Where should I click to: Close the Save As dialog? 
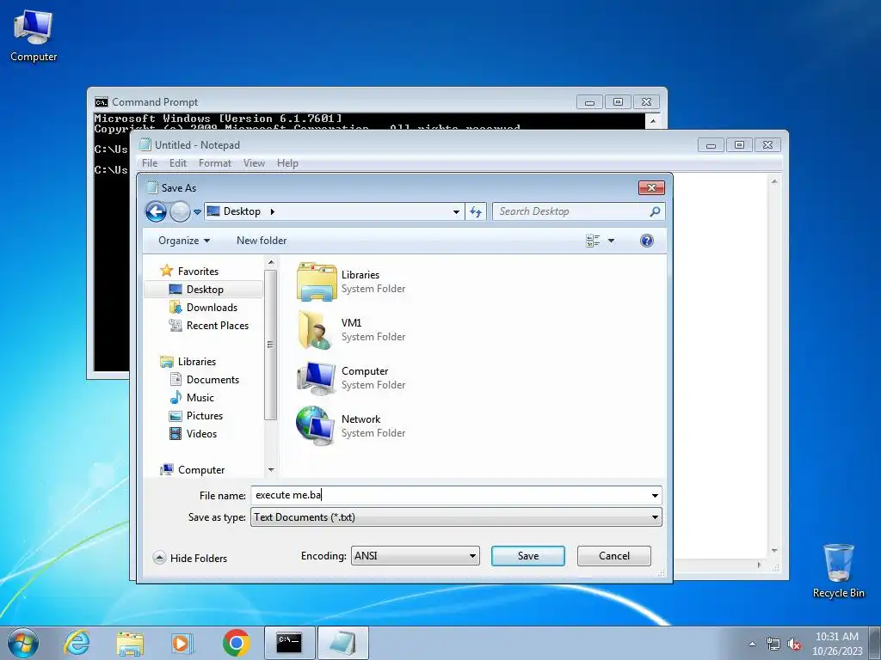[x=651, y=187]
